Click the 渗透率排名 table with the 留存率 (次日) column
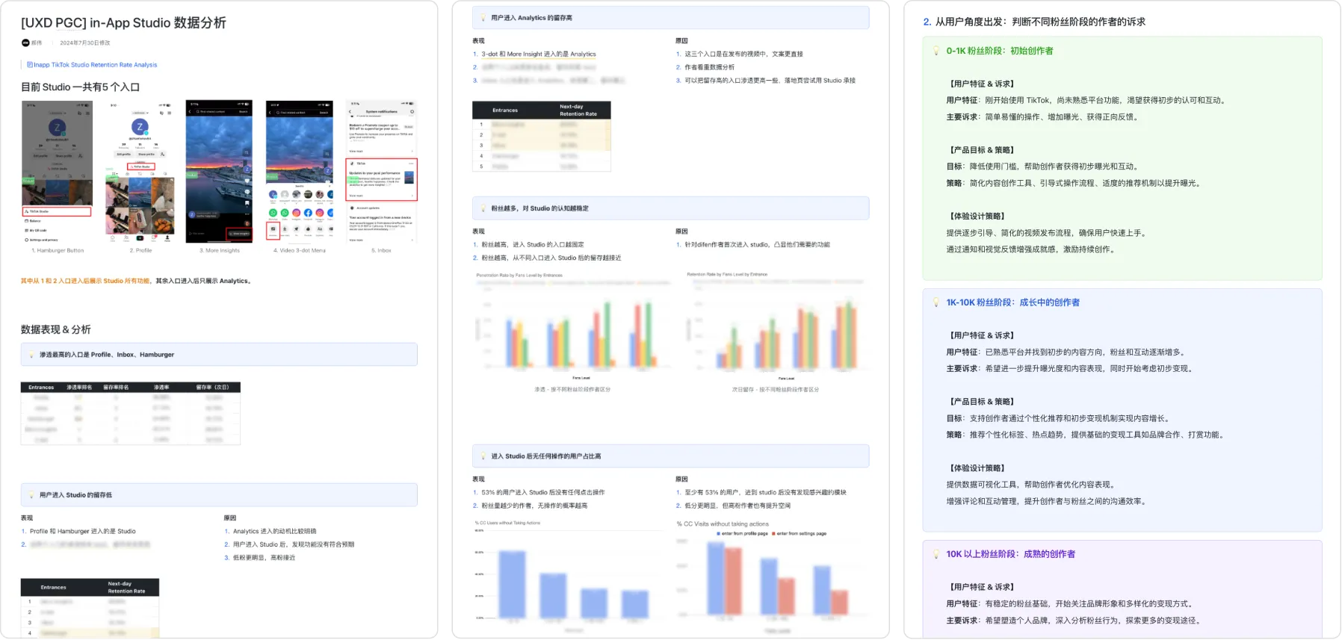This screenshot has width=1342, height=640. (131, 414)
